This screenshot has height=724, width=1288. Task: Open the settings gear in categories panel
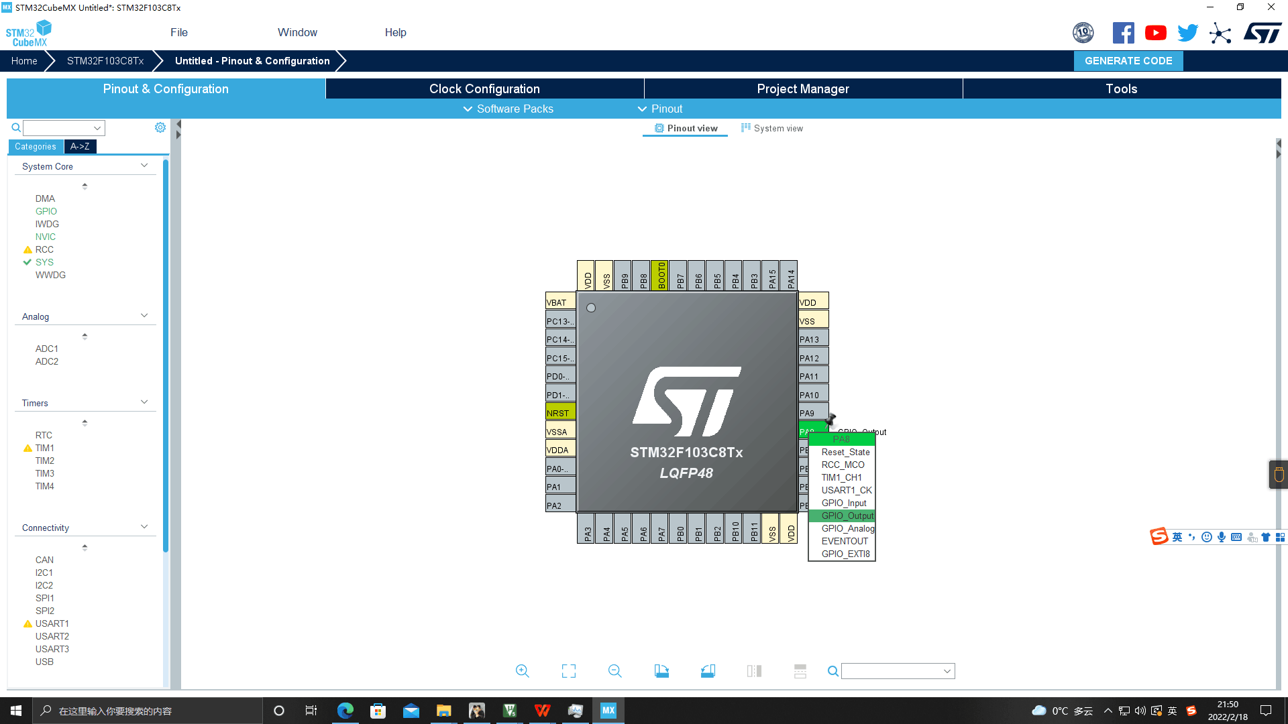click(160, 127)
